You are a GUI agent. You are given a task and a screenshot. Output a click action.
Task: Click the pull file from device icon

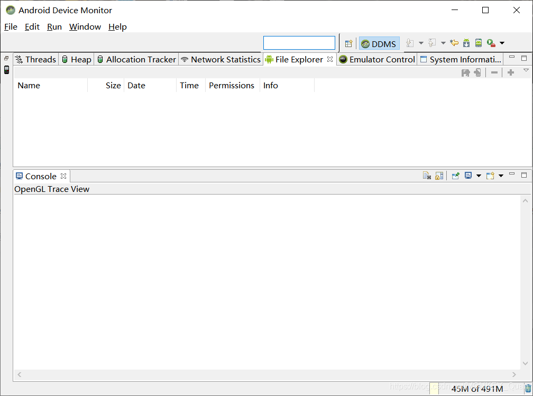(466, 72)
